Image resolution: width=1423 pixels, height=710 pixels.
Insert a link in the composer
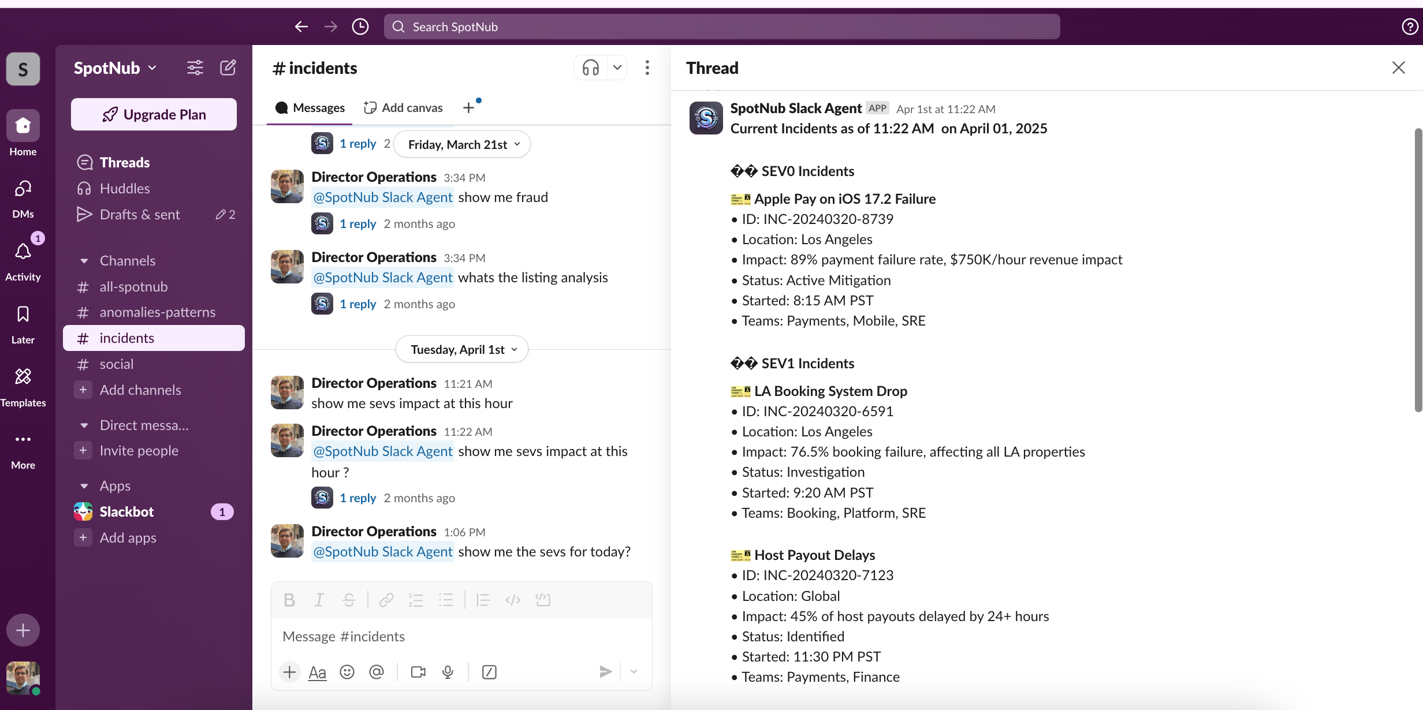[386, 600]
